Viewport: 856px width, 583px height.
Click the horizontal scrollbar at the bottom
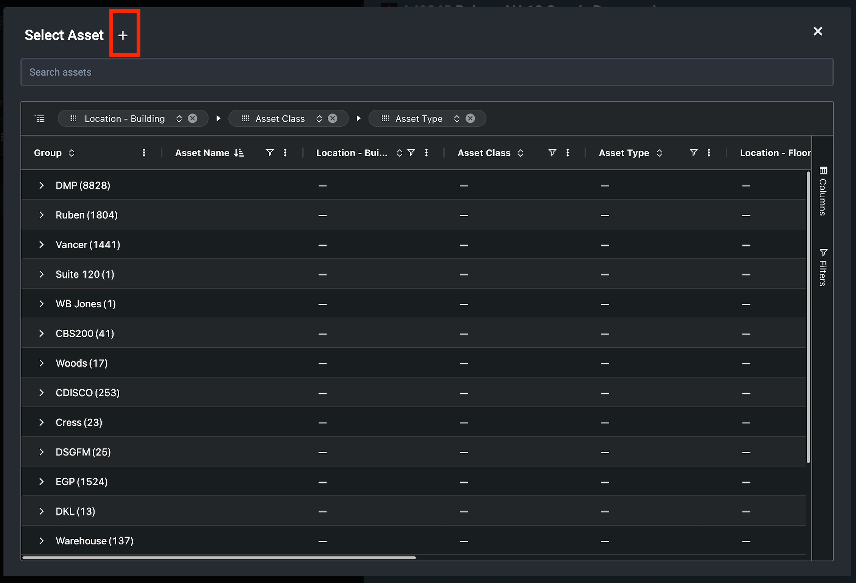[x=219, y=557]
